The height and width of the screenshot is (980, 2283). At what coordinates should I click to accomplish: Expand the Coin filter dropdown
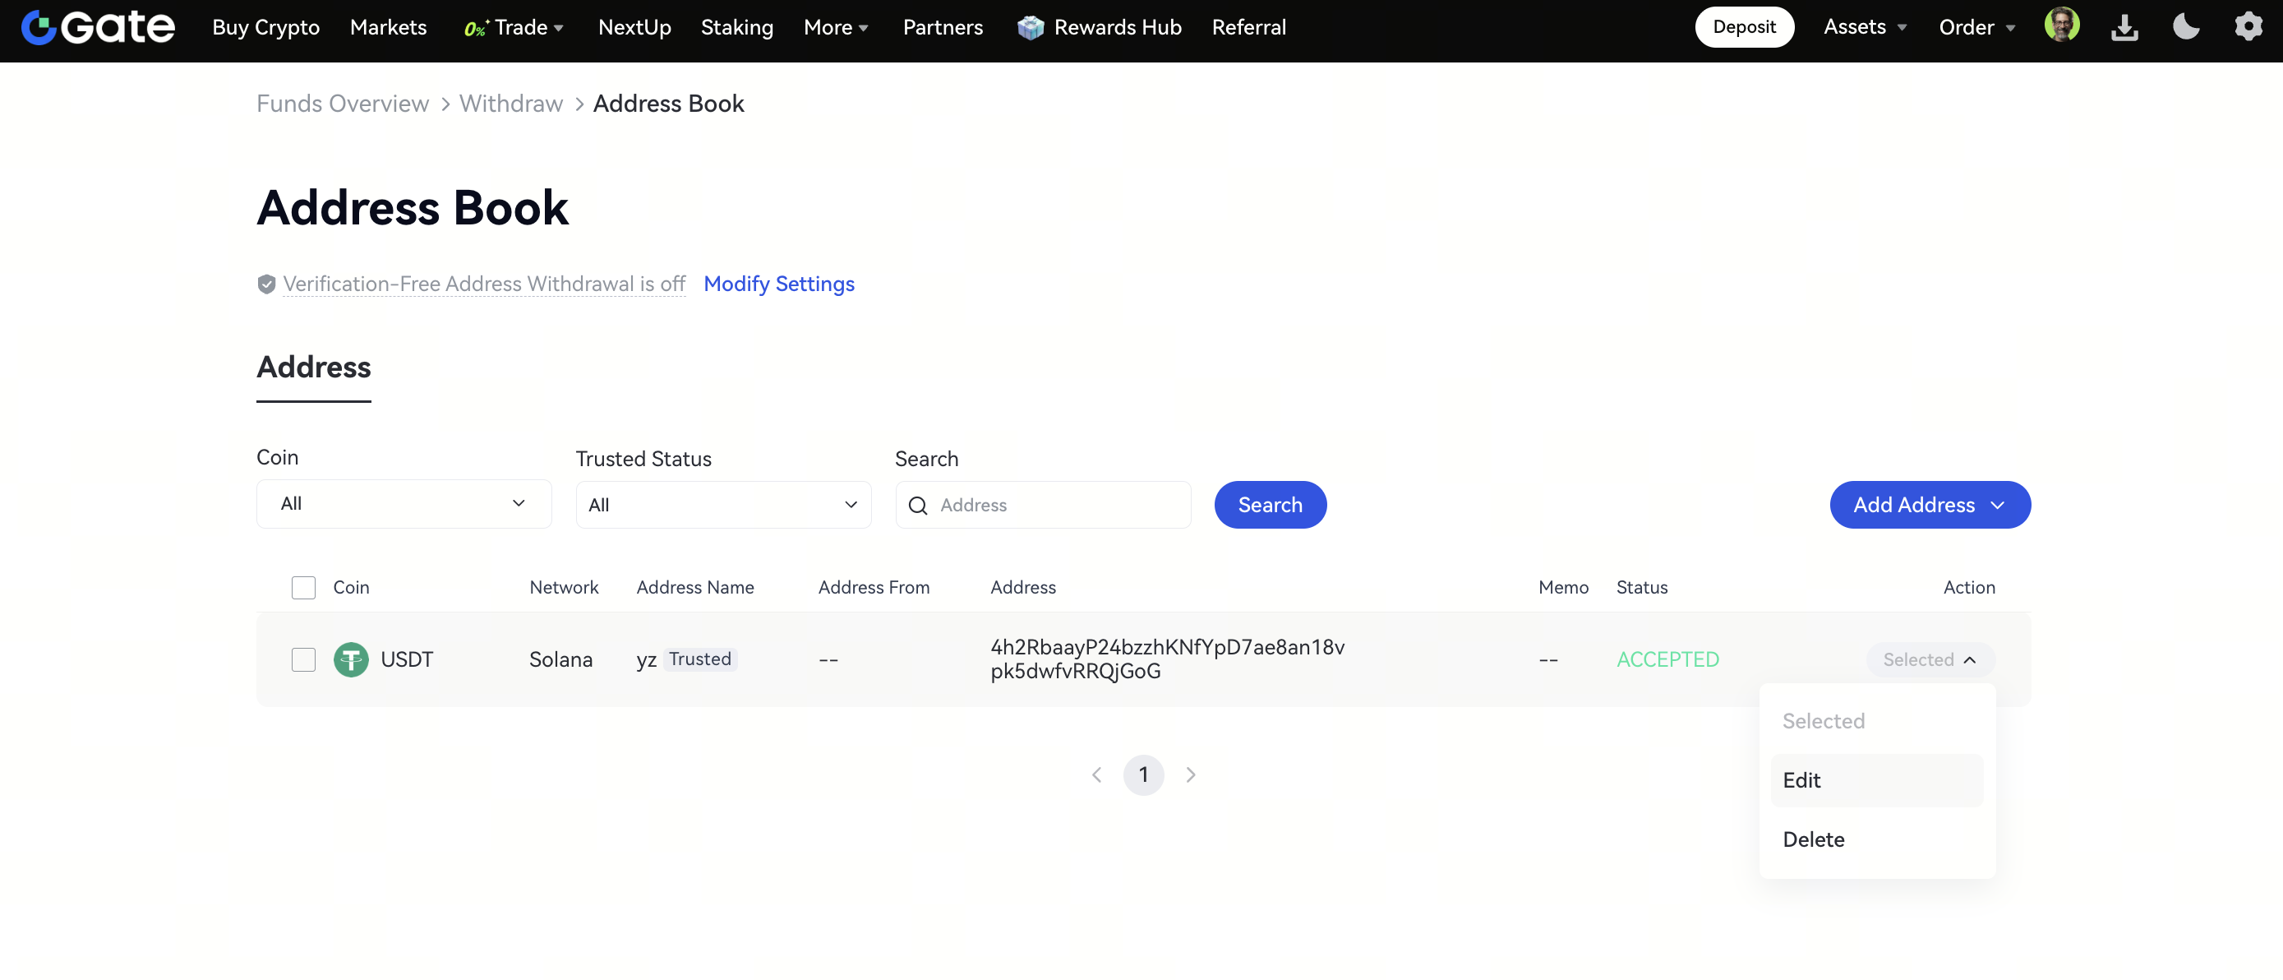(404, 504)
